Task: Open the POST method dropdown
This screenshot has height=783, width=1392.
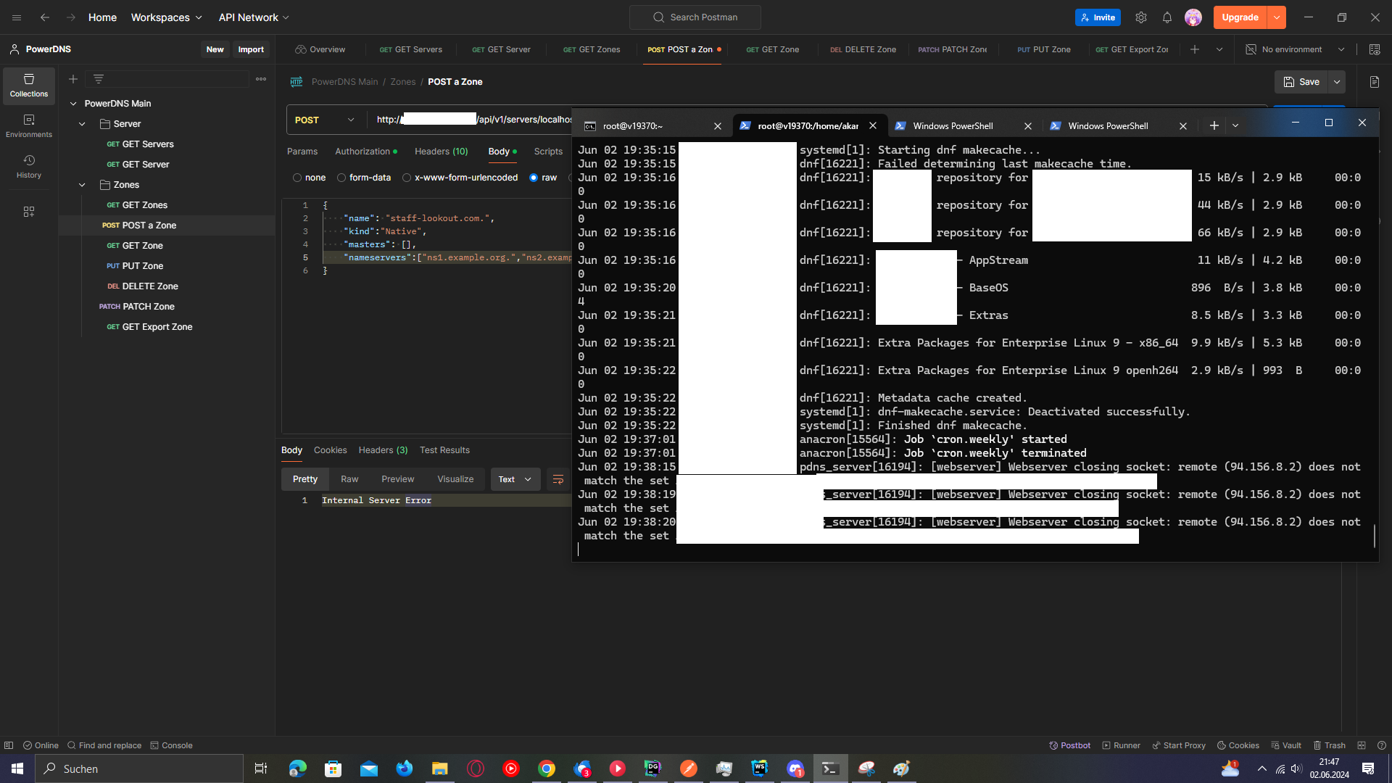Action: click(x=325, y=120)
